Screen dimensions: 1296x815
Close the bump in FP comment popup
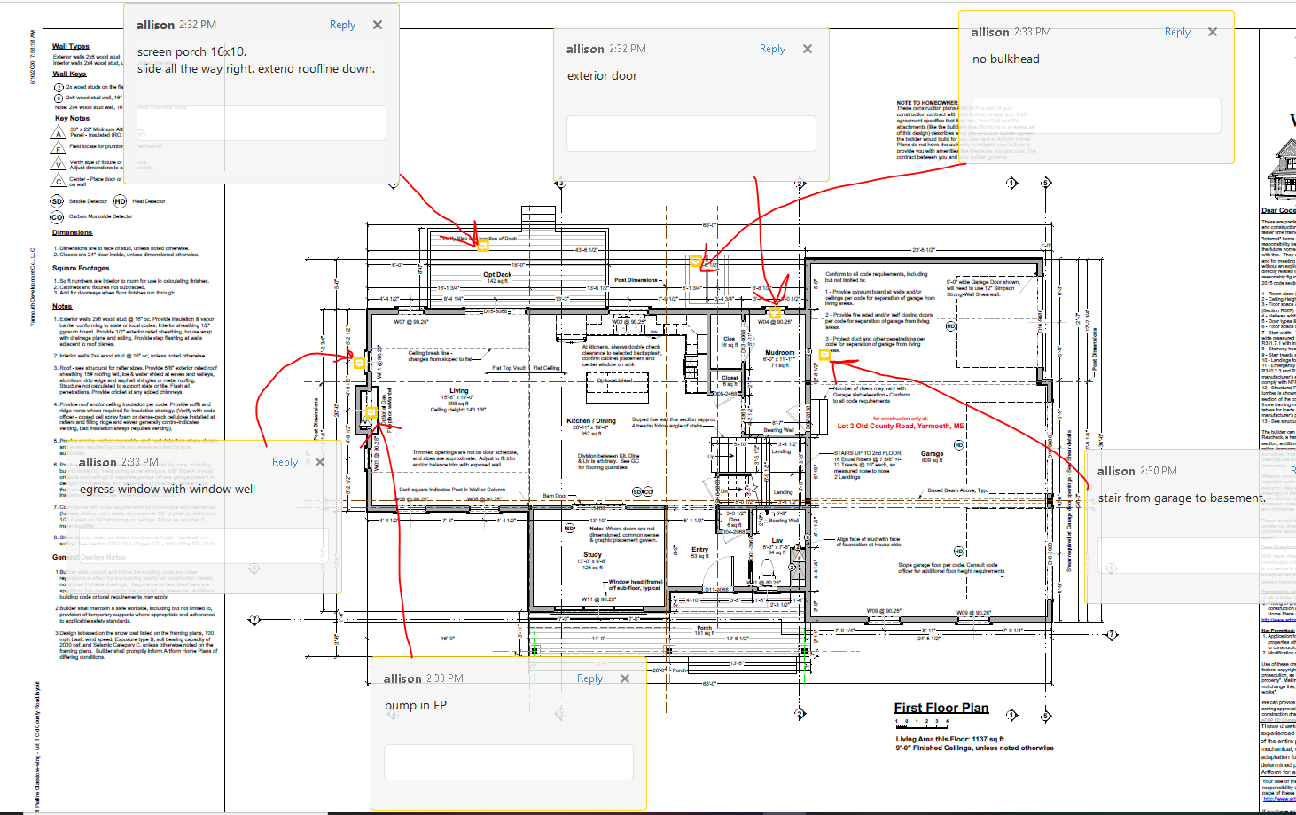[x=625, y=678]
